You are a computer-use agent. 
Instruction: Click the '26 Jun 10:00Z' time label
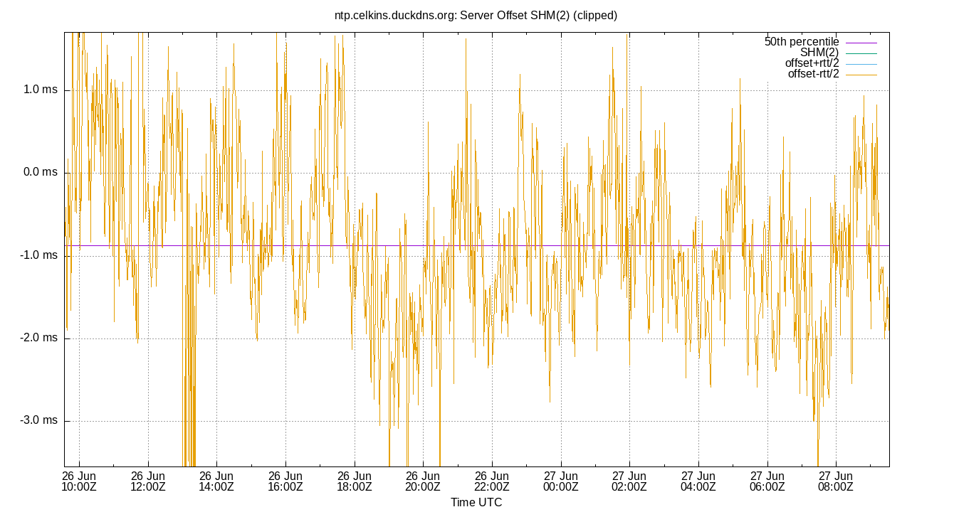[x=79, y=481]
